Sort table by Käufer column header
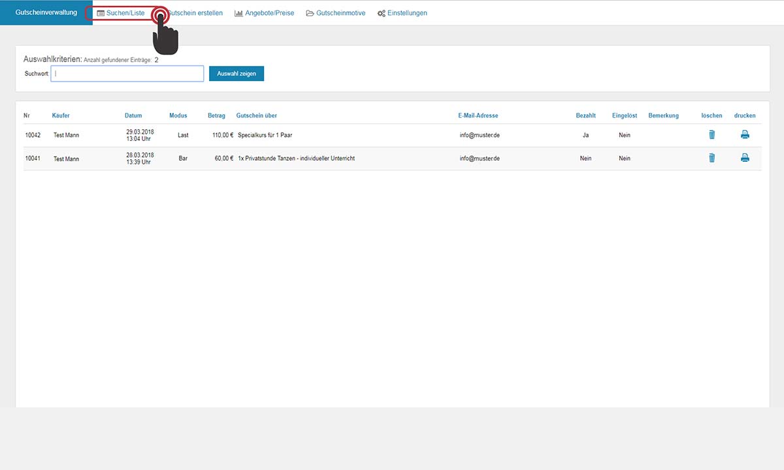The width and height of the screenshot is (784, 470). [61, 116]
